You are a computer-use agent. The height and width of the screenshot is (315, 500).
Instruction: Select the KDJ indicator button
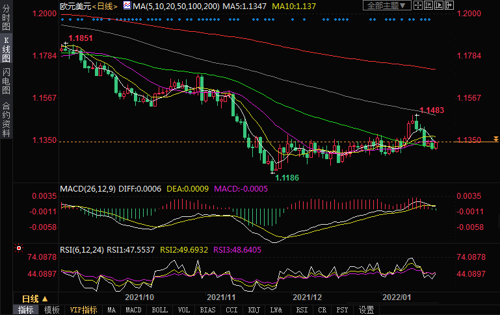254,310
